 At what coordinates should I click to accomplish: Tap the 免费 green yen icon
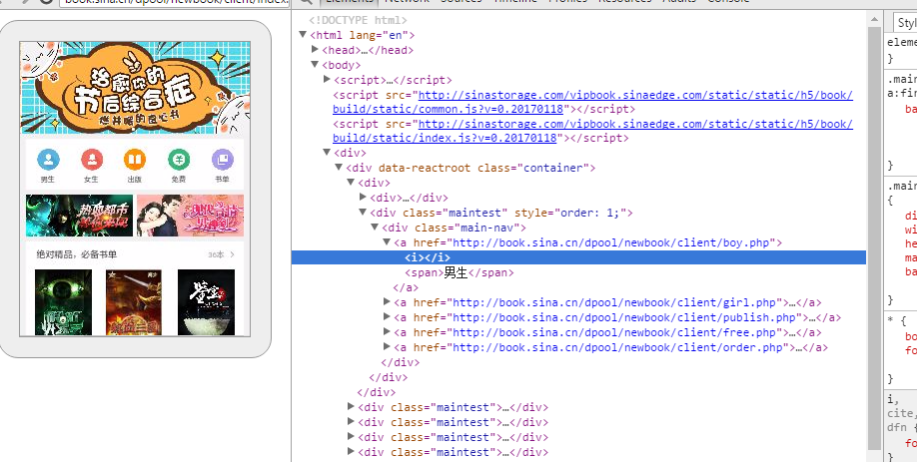(x=179, y=159)
